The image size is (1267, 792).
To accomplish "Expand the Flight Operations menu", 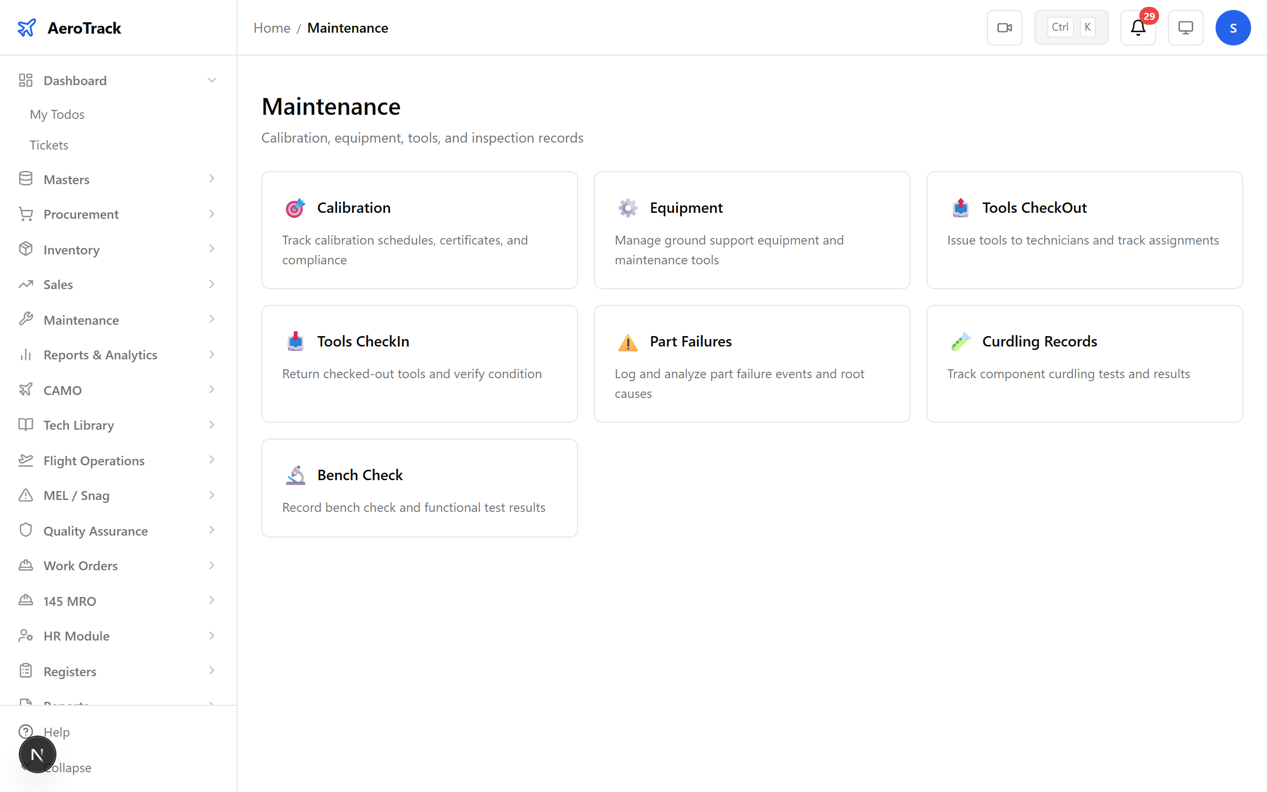I will click(211, 459).
